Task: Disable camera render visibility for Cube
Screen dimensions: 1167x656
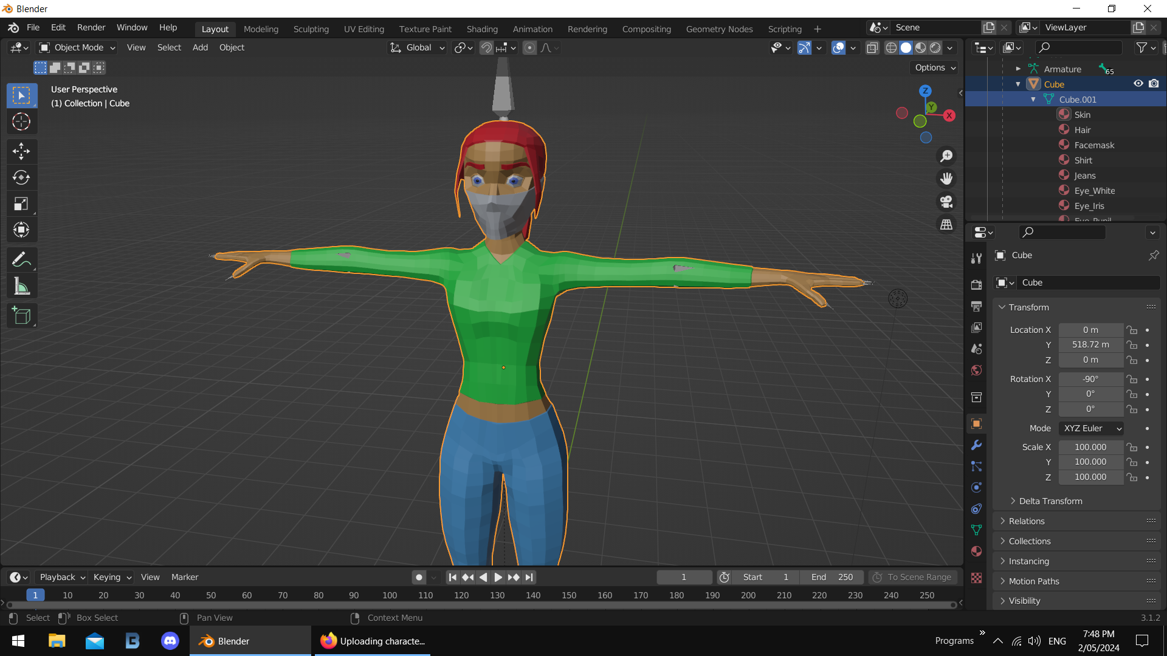Action: pyautogui.click(x=1154, y=83)
